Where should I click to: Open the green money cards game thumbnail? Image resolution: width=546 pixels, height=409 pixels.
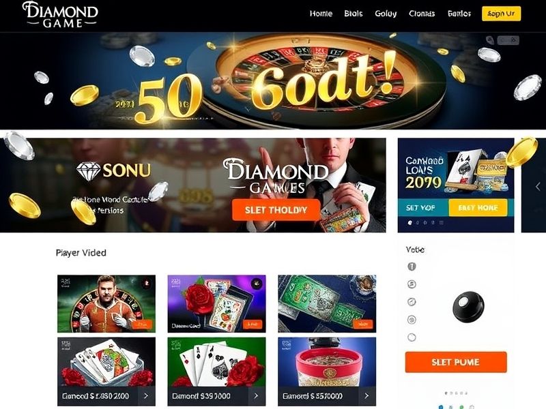[x=327, y=303]
